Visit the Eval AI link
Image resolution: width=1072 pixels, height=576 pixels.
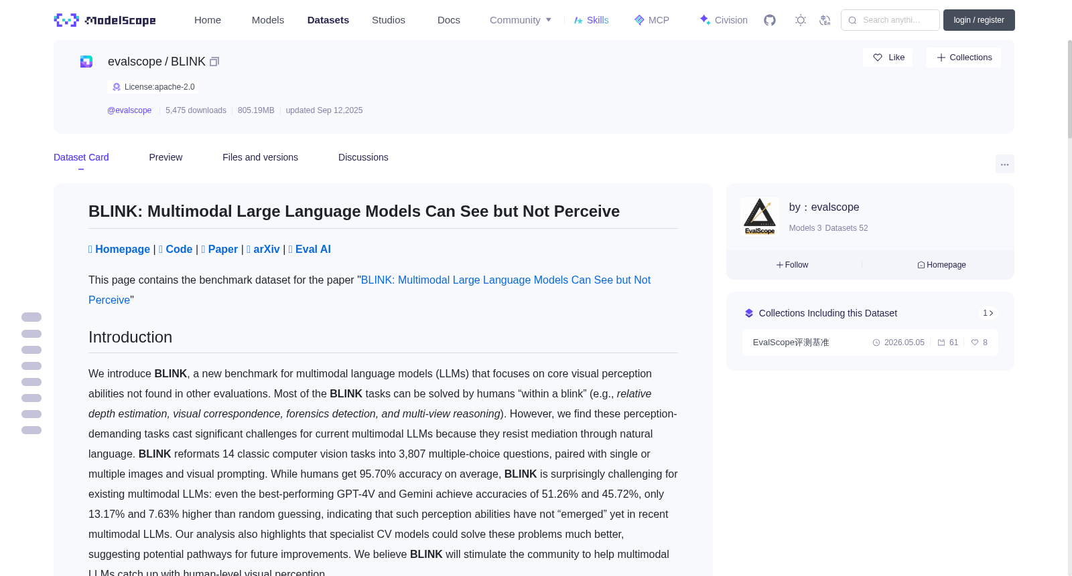point(310,249)
